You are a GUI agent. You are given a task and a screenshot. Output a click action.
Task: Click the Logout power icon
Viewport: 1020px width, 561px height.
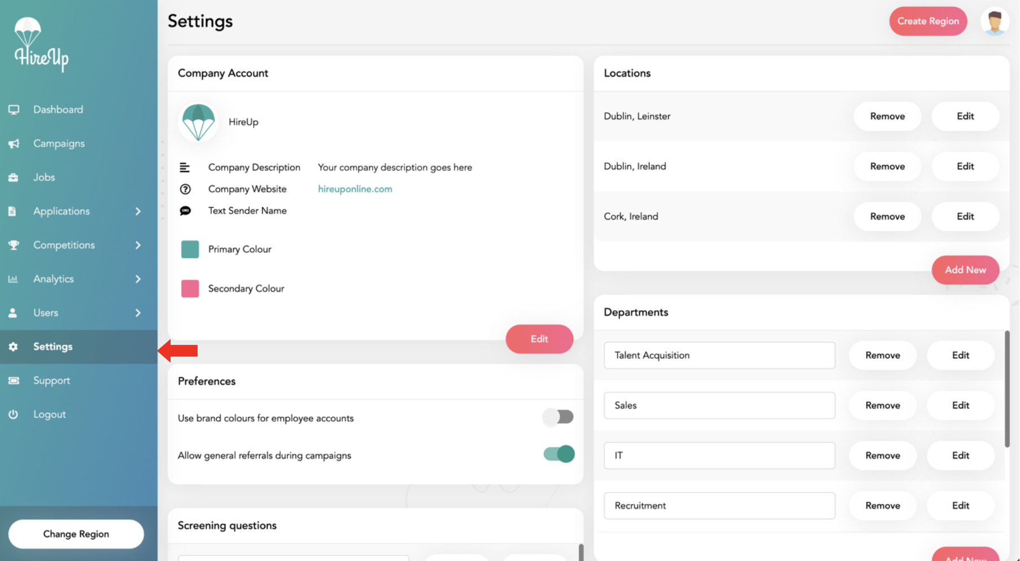coord(14,414)
